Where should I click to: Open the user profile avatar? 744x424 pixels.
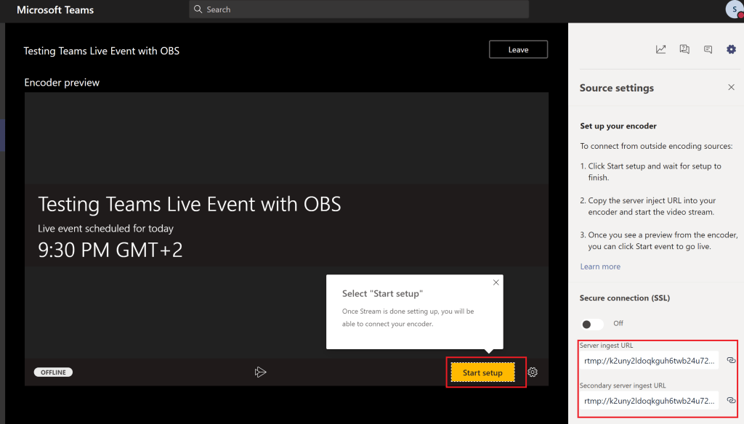click(x=734, y=9)
